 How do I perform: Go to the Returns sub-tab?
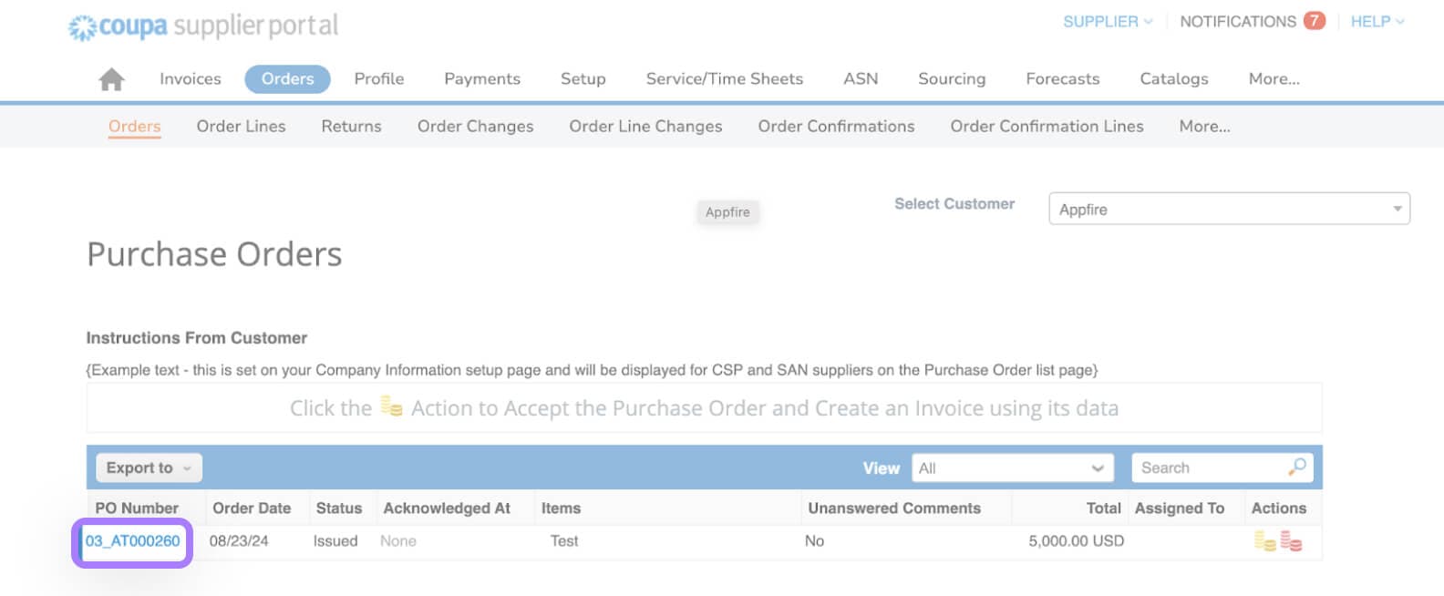pyautogui.click(x=351, y=127)
